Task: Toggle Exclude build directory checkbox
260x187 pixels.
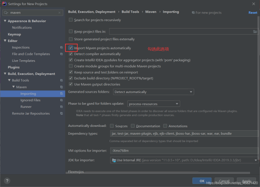Action: pyautogui.click(x=71, y=78)
